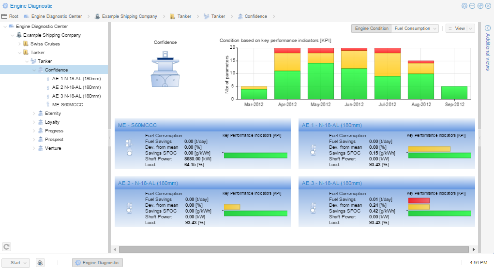Open the settings gear in title bar
The height and width of the screenshot is (271, 494).
(464, 6)
